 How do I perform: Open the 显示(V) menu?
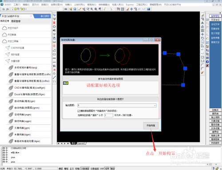coord(36,5)
